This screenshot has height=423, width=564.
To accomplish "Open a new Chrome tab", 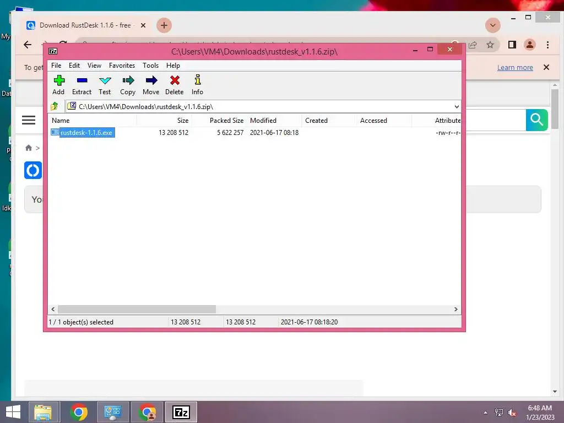I will point(164,25).
